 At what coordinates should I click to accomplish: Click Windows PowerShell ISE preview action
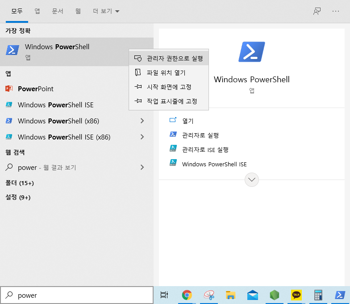tap(214, 165)
